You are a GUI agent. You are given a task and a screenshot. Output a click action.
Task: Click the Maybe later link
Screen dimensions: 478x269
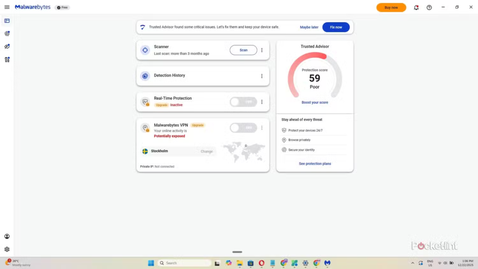click(309, 27)
